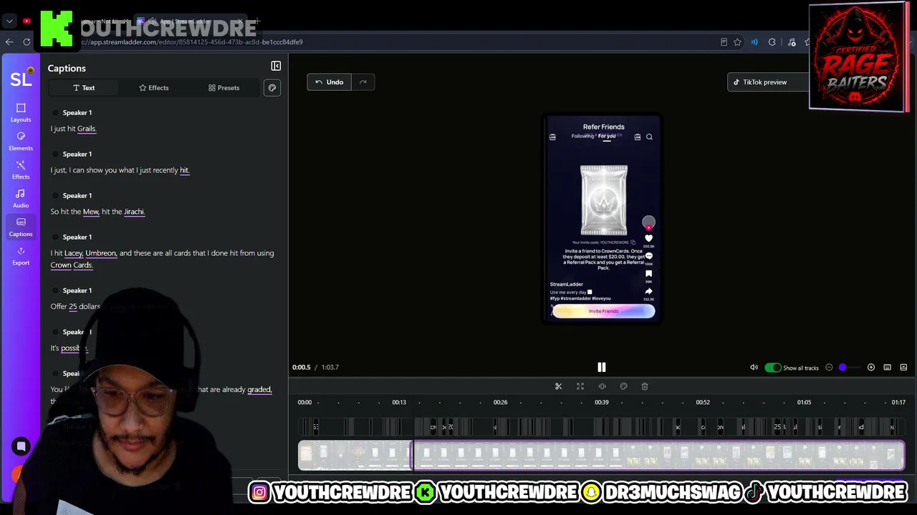This screenshot has height=515, width=917.
Task: Click the highlighted word 'Jirachi.'
Action: coord(134,212)
